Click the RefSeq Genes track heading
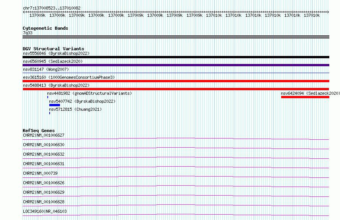Image resolution: width=340 pixels, height=220 pixels. coord(39,131)
